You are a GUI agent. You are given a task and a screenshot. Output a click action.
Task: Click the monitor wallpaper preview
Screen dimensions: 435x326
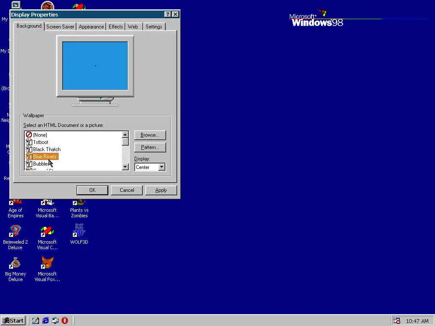point(95,66)
